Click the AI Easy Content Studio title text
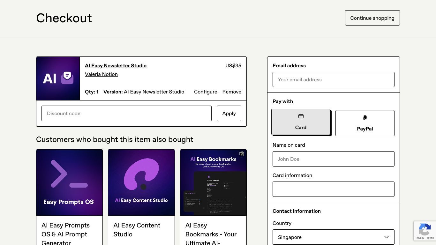 click(x=137, y=230)
